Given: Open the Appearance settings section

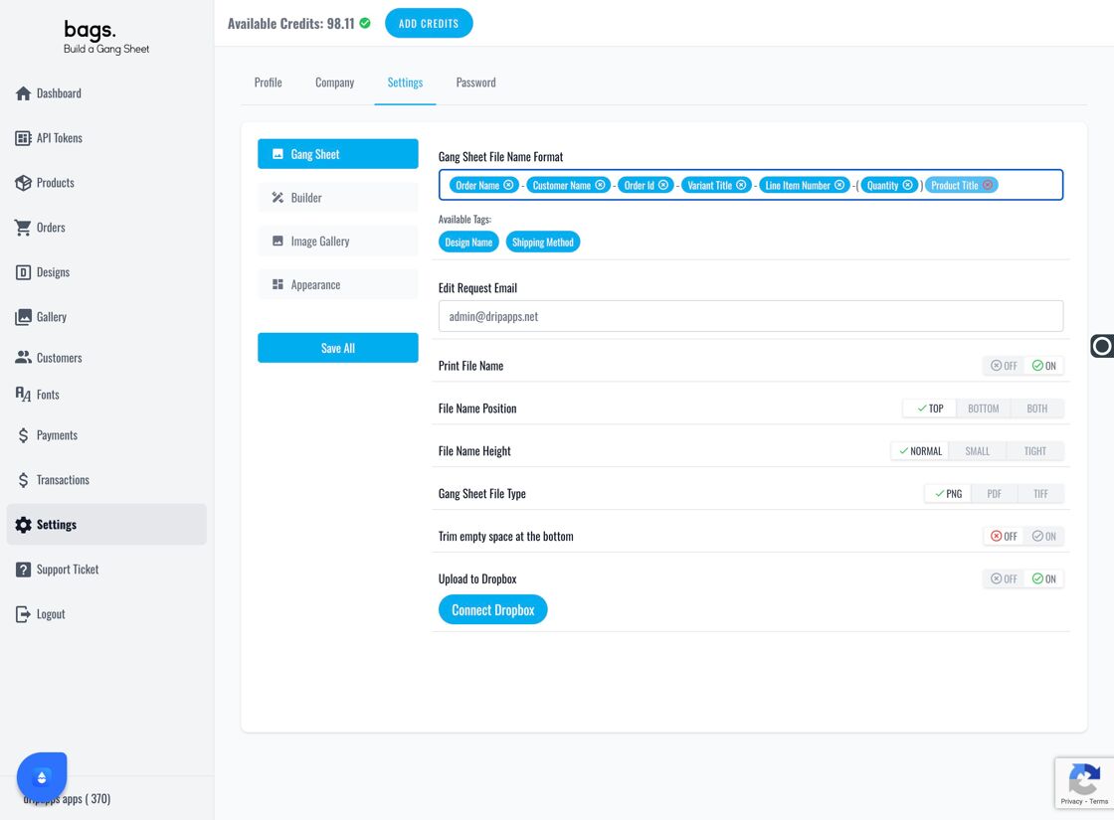Looking at the screenshot, I should (338, 284).
